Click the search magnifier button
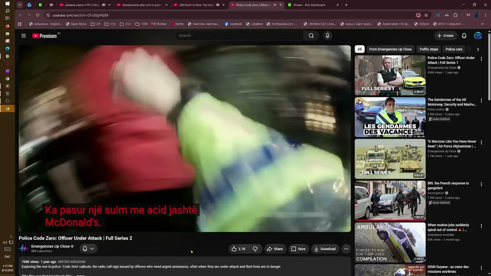The height and width of the screenshot is (276, 491). [311, 36]
